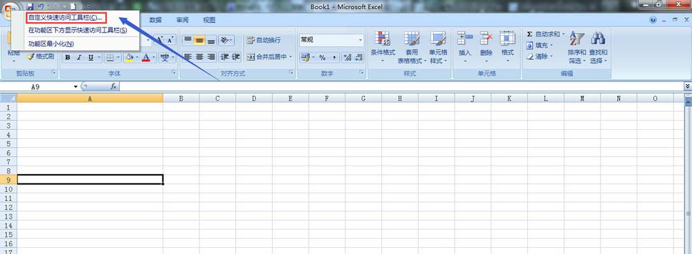Expand the font color dropdown arrow
The width and height of the screenshot is (692, 254).
154,57
